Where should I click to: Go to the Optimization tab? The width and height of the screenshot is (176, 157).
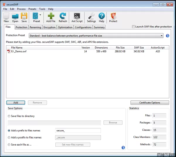coord(65,27)
